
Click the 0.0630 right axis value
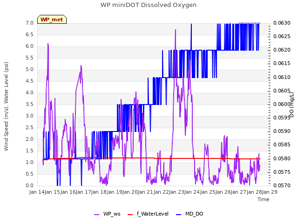(x=282, y=23)
